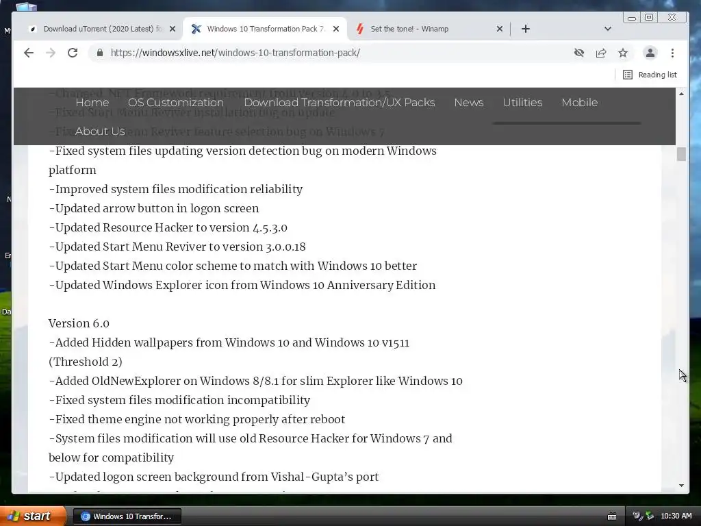Screen dimensions: 701x526
Task: Share this page icon
Action: 601,53
